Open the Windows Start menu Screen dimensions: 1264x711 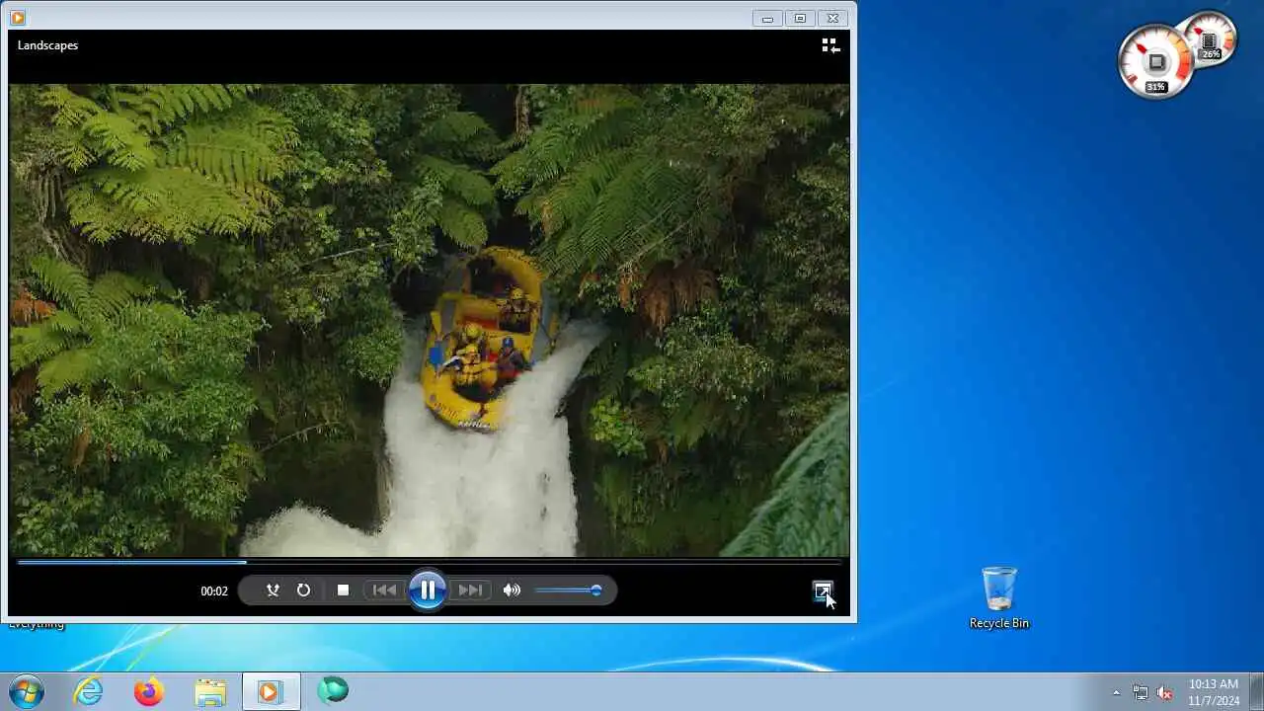pyautogui.click(x=27, y=691)
